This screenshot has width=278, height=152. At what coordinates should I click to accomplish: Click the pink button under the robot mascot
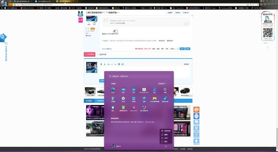[81, 20]
